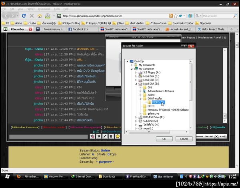Viewport: 240px width, 188px height.
Task: Click the Firefox reload page icon
Action: coord(24,16)
